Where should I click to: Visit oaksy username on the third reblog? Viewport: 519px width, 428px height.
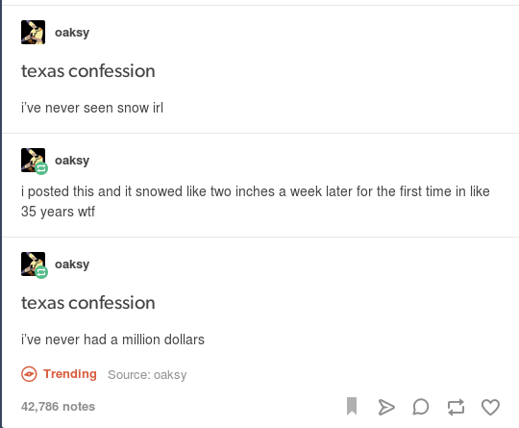click(x=72, y=264)
